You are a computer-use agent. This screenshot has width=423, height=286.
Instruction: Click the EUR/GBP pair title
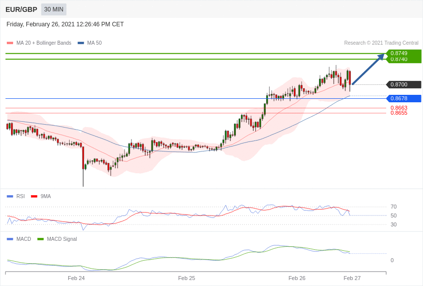click(21, 9)
